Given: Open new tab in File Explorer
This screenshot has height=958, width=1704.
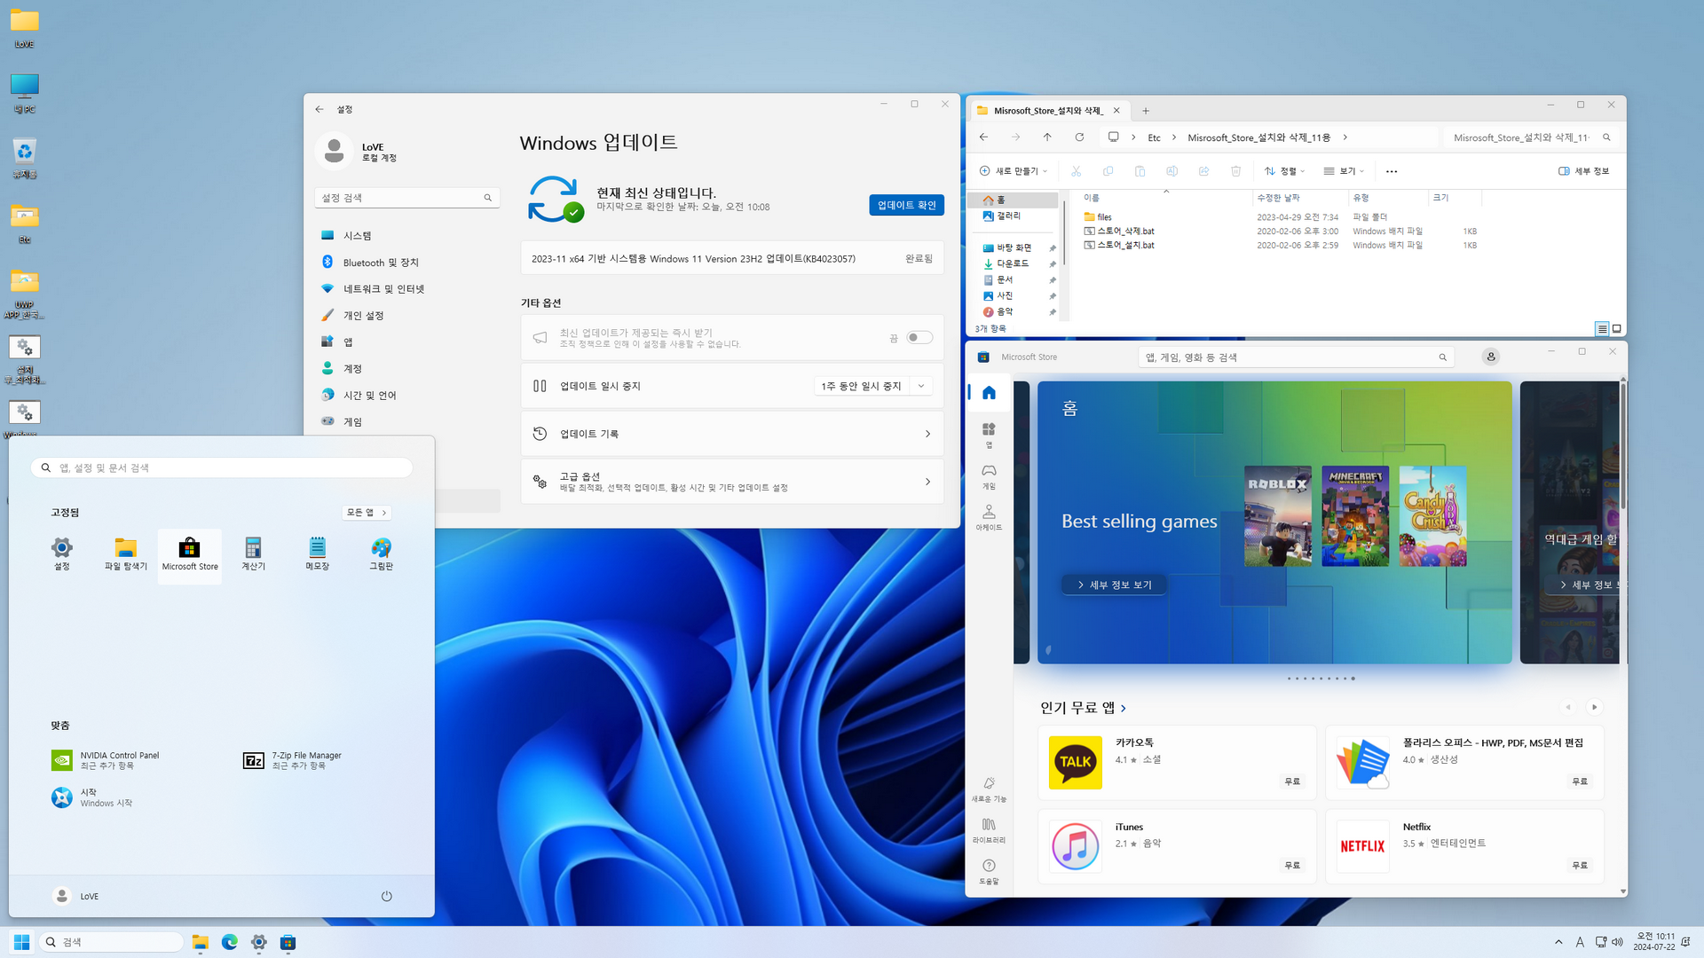Looking at the screenshot, I should 1146,111.
